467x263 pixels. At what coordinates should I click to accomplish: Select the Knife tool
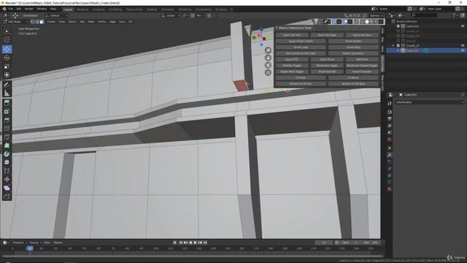[x=7, y=137]
